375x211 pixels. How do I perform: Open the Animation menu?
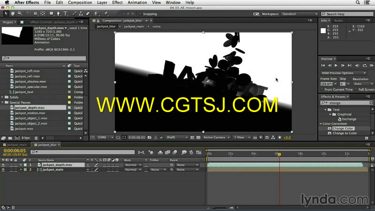pos(137,2)
